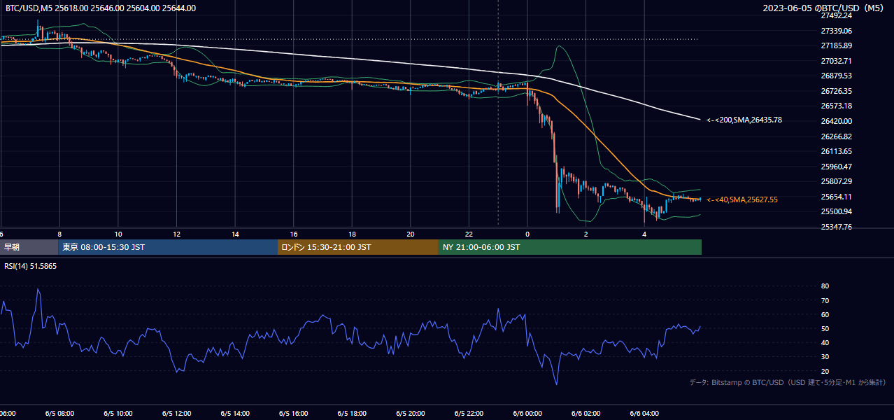Image resolution: width=894 pixels, height=420 pixels.
Task: Click the RSI axis level 40
Action: (x=825, y=342)
